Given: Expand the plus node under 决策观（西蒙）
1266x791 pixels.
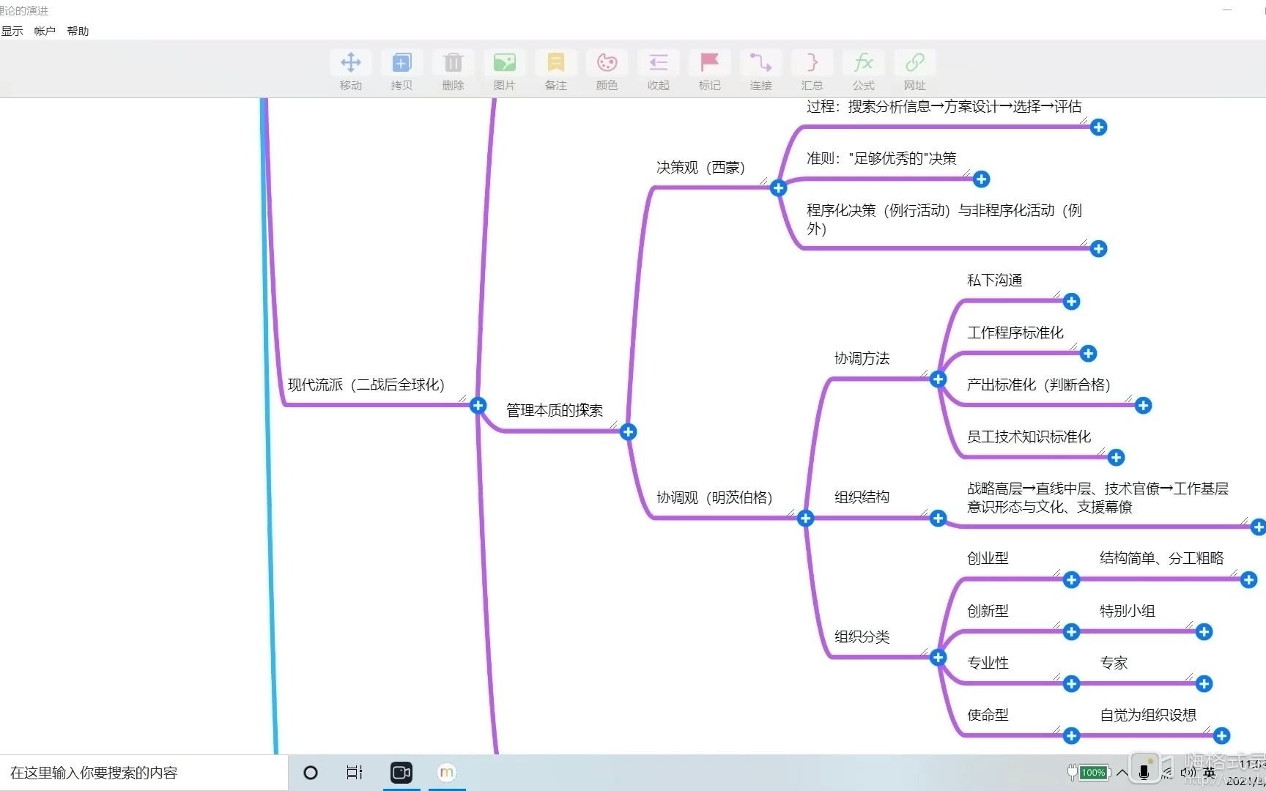Looking at the screenshot, I should 777,187.
